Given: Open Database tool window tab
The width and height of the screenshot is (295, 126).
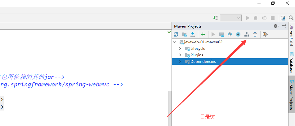Looking at the screenshot, I should point(291,62).
